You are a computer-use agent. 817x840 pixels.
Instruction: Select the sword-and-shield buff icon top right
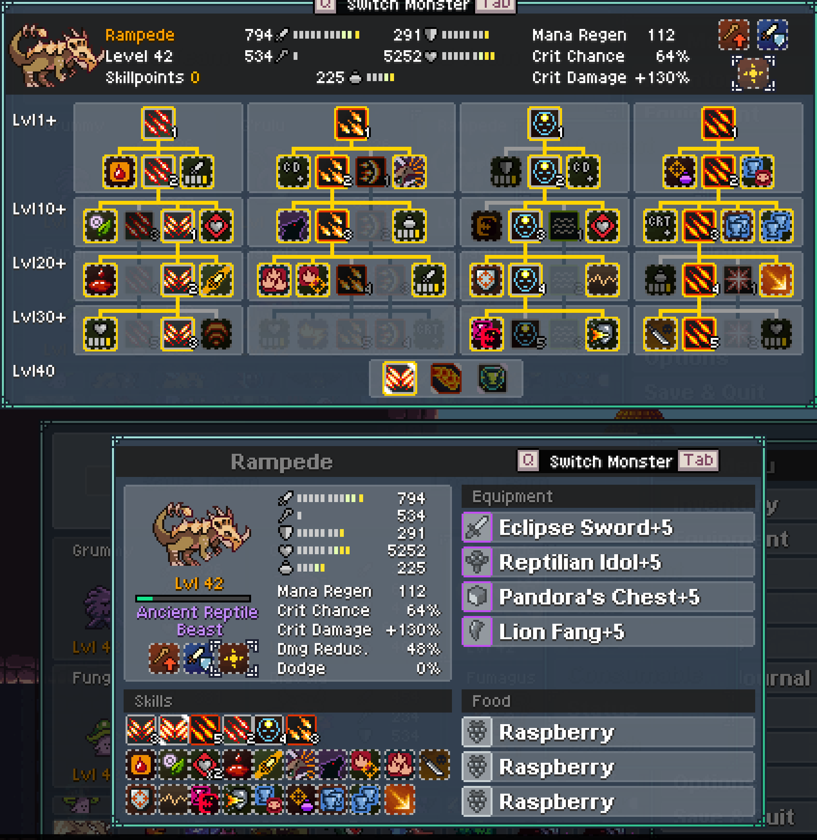[773, 35]
